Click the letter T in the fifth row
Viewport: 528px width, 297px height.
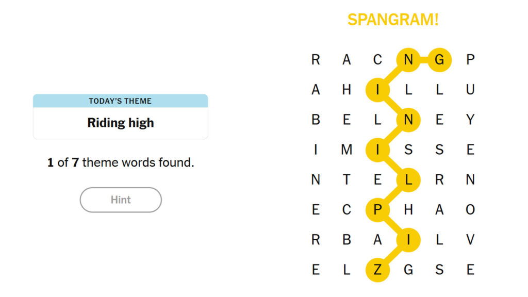click(346, 179)
